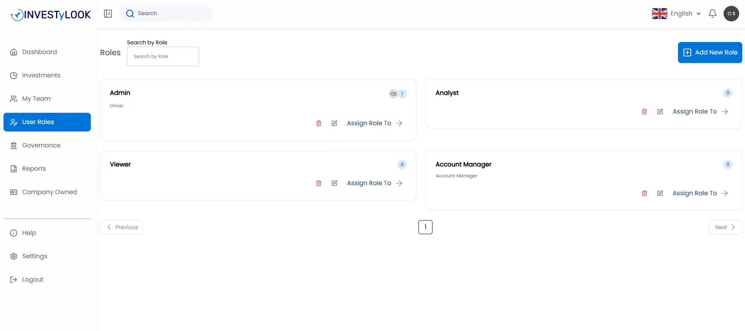
Task: Delete the Analyst role
Action: point(644,112)
